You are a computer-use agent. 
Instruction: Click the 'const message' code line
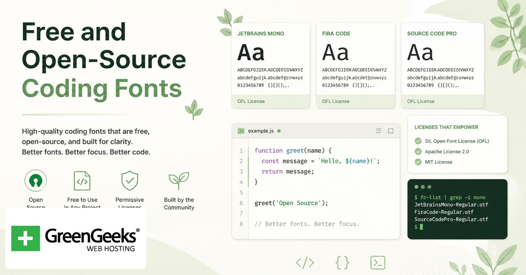(x=321, y=161)
